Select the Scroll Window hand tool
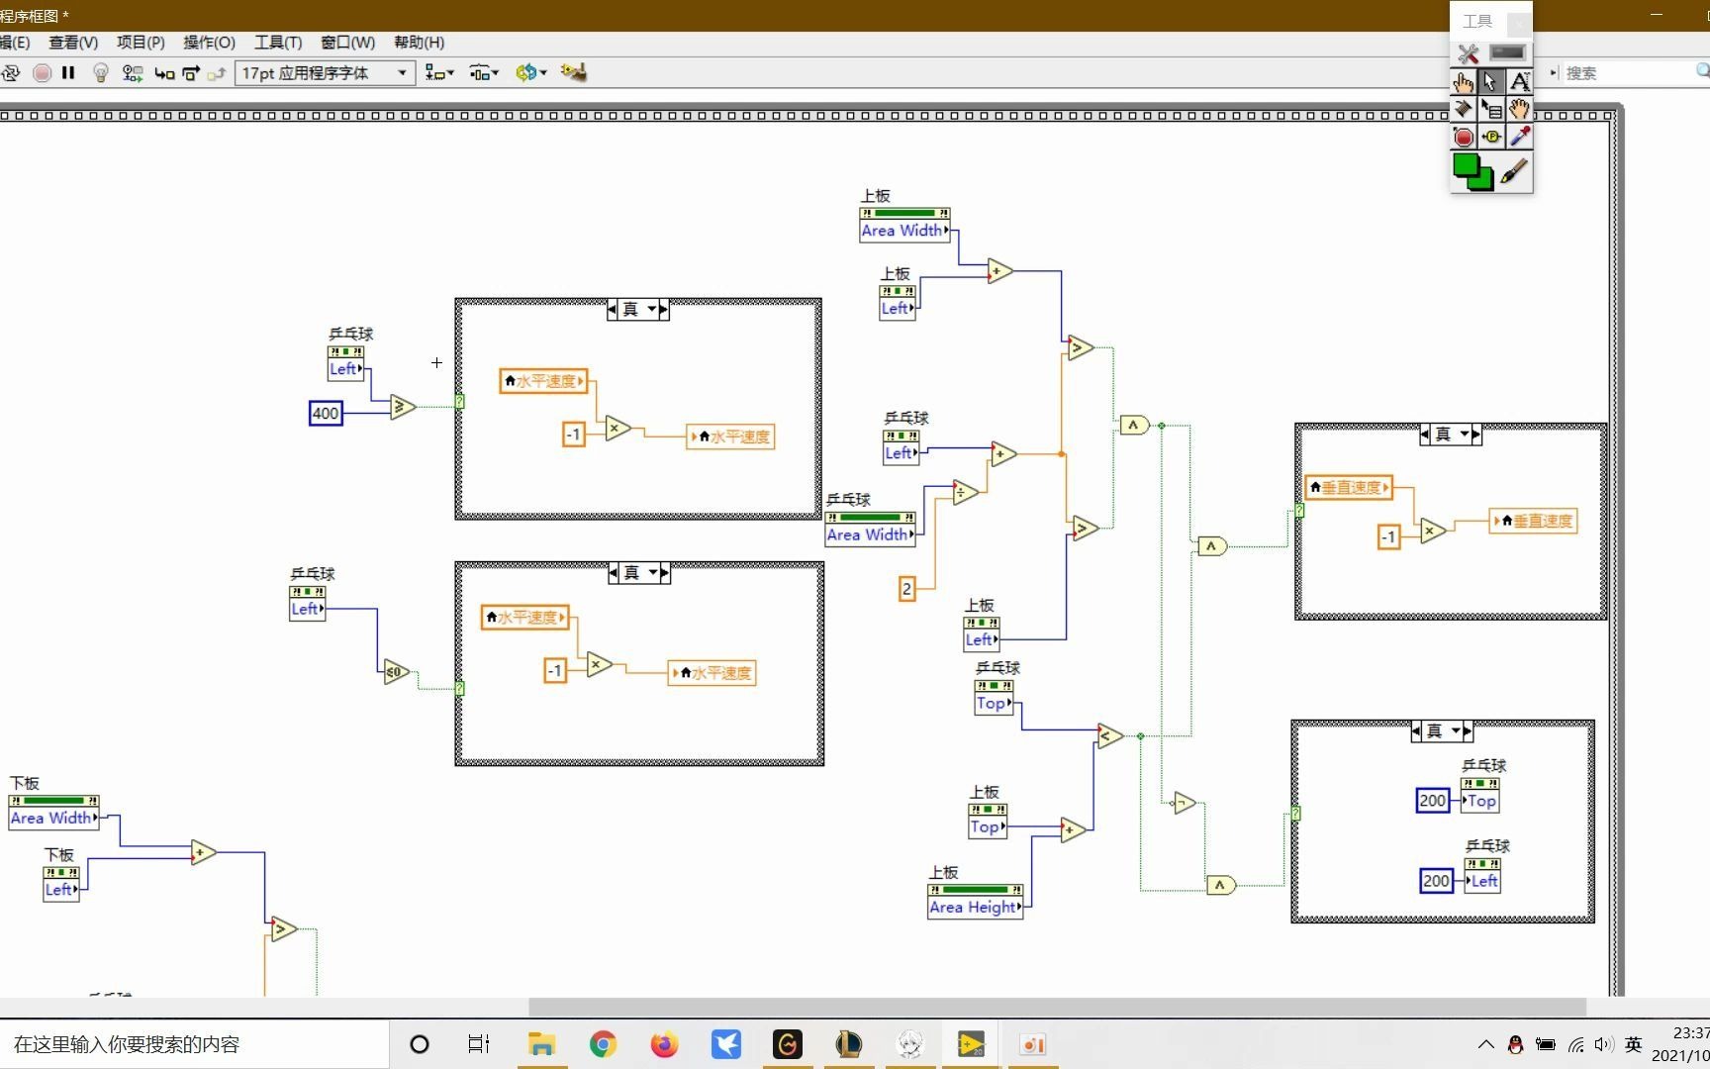The height and width of the screenshot is (1069, 1710). (1519, 109)
